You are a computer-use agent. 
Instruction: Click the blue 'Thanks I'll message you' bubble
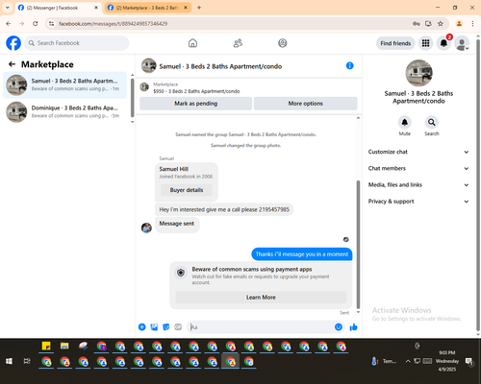(302, 254)
